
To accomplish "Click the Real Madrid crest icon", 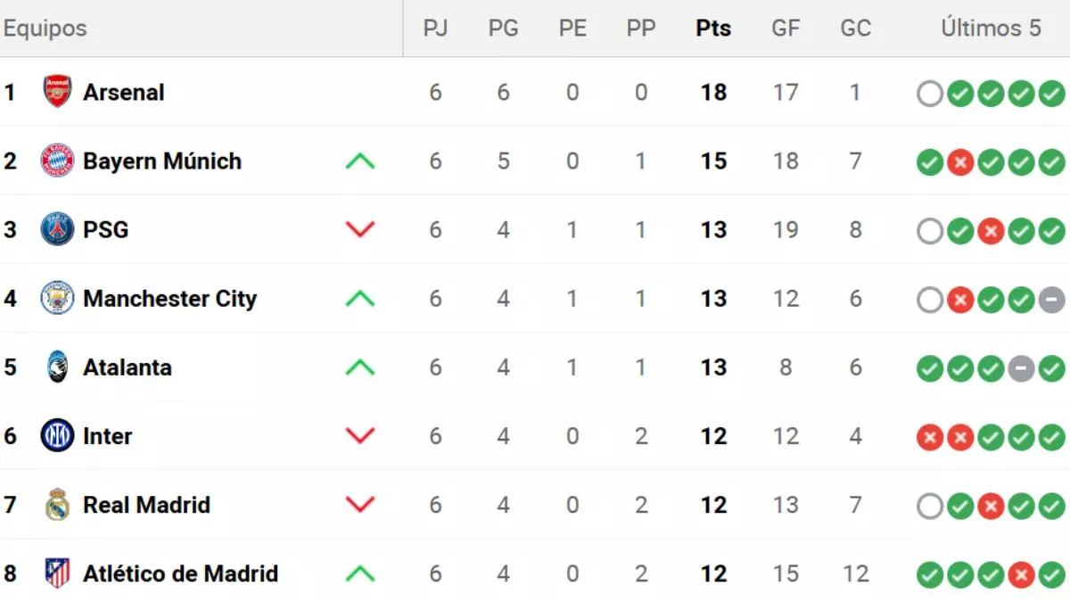I will (x=57, y=505).
